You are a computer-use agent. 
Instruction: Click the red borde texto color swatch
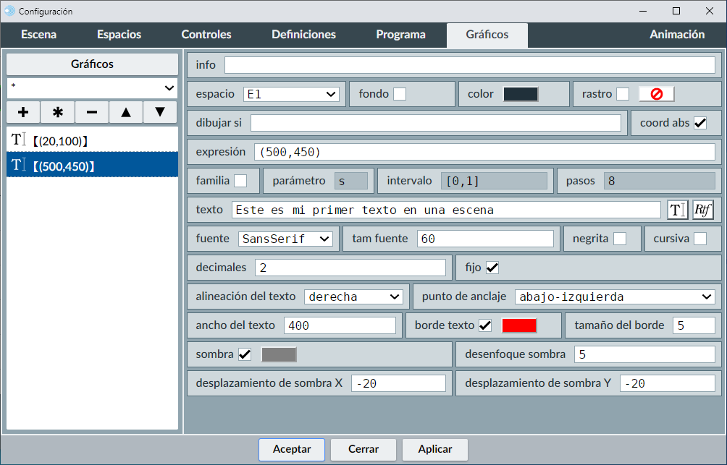519,325
